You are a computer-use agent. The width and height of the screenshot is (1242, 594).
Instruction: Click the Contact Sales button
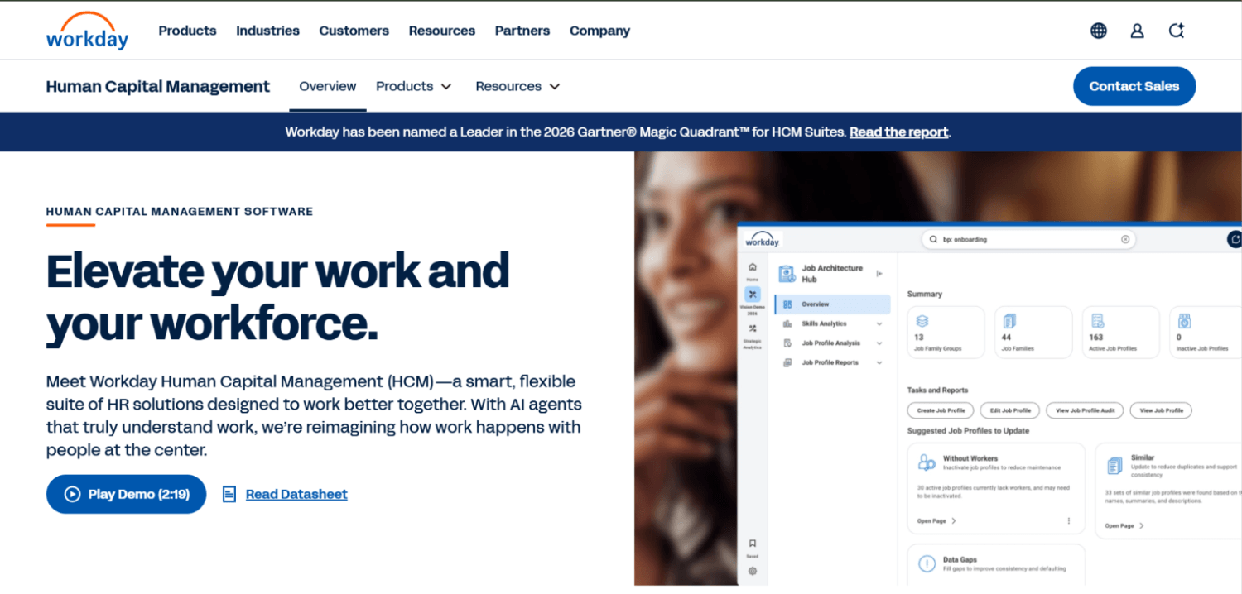pyautogui.click(x=1134, y=86)
